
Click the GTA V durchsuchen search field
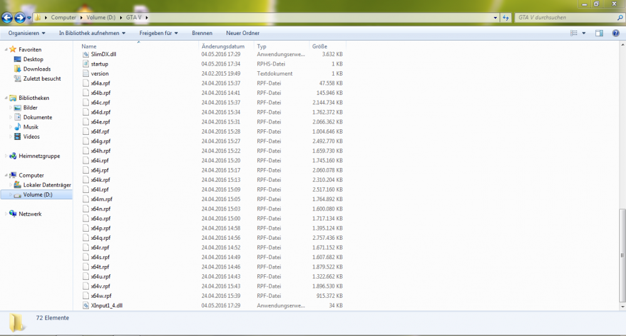566,17
